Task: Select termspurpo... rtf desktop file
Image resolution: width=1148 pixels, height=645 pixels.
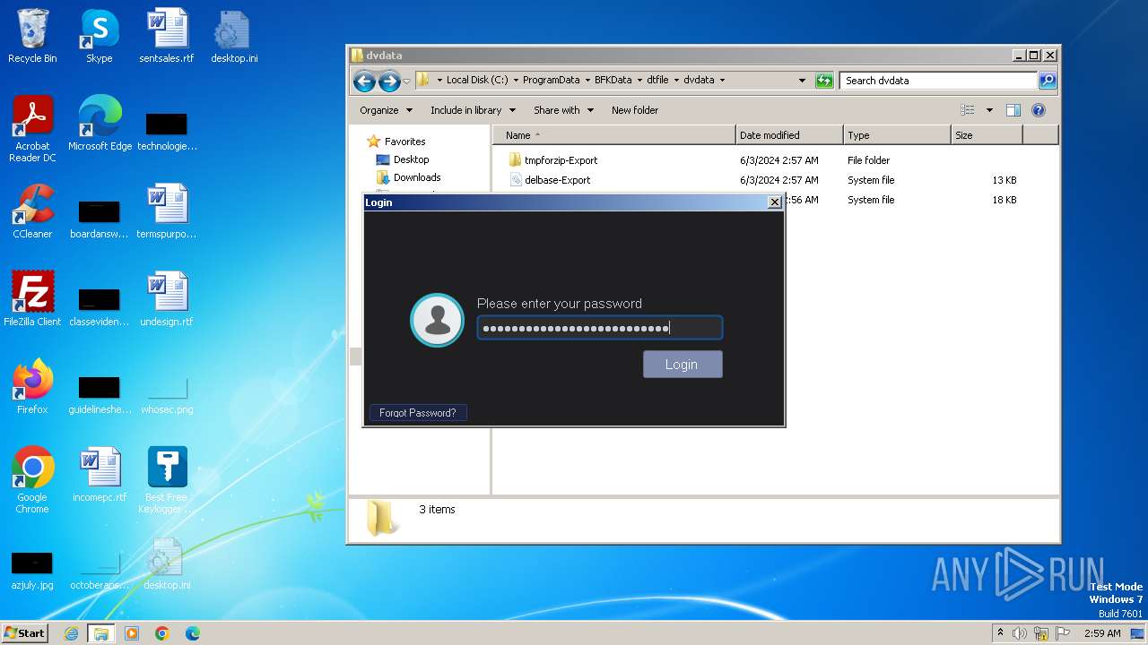Action: (x=167, y=211)
